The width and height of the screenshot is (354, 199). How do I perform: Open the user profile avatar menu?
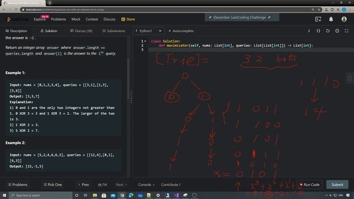click(344, 19)
